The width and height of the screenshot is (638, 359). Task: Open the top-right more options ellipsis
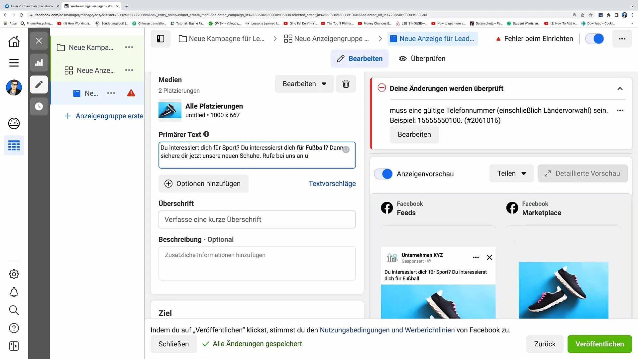tap(622, 39)
